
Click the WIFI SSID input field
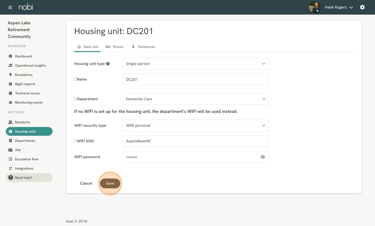tap(196, 141)
